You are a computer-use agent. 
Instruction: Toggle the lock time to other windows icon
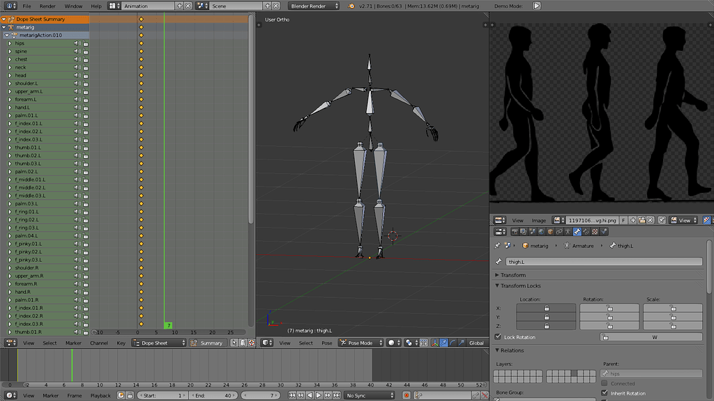[130, 395]
